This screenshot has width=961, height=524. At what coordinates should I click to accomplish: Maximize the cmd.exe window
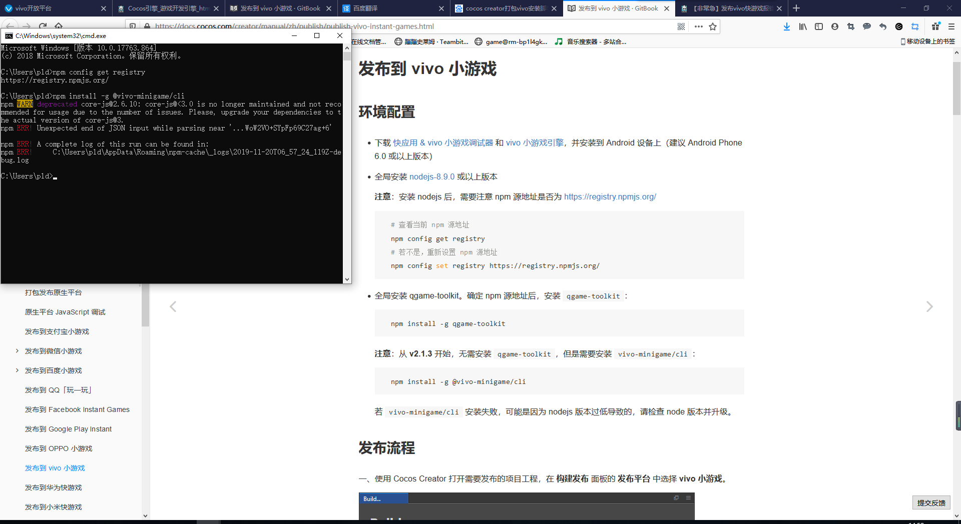pos(317,35)
